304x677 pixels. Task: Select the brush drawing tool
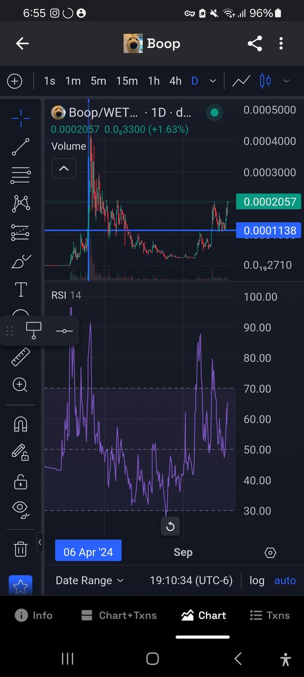[x=21, y=261]
